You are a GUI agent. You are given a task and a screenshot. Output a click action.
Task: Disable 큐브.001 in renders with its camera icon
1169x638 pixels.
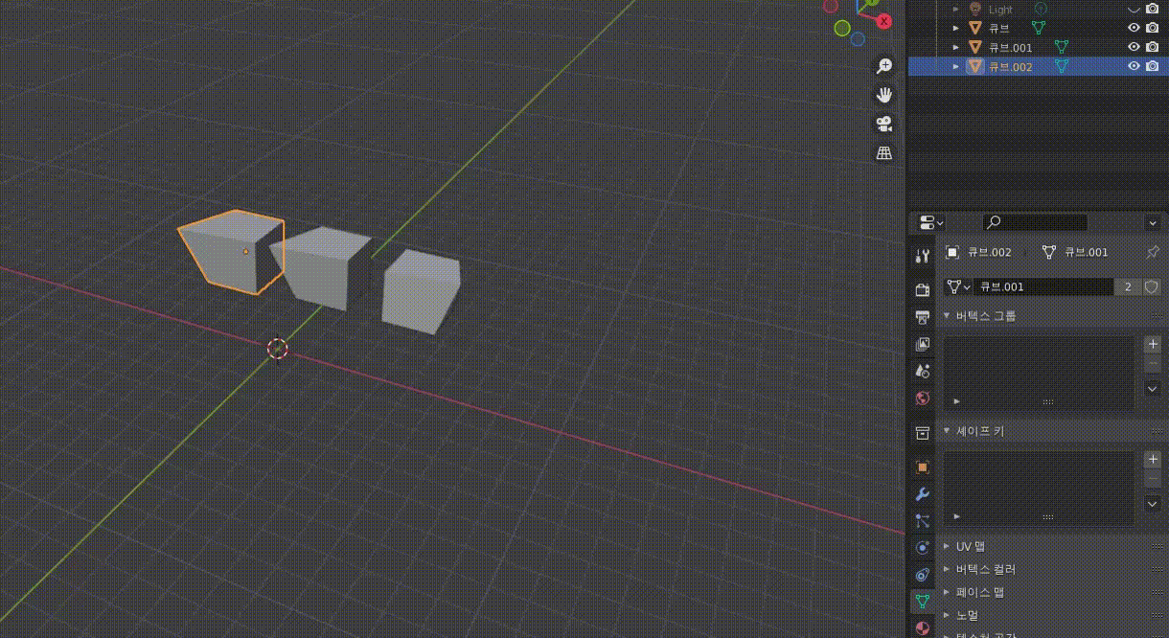pyautogui.click(x=1153, y=47)
